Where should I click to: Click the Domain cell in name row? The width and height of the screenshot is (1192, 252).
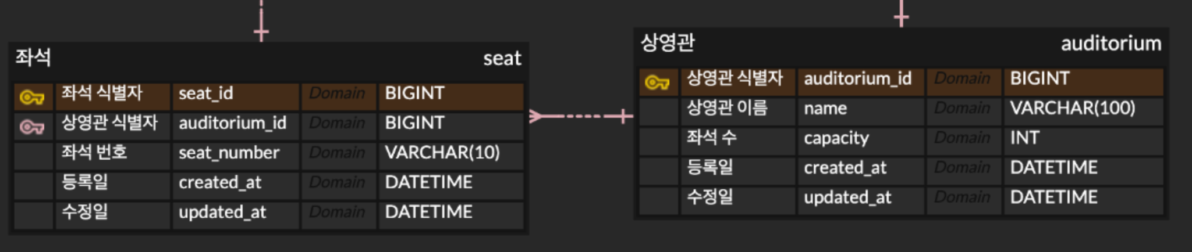[963, 109]
